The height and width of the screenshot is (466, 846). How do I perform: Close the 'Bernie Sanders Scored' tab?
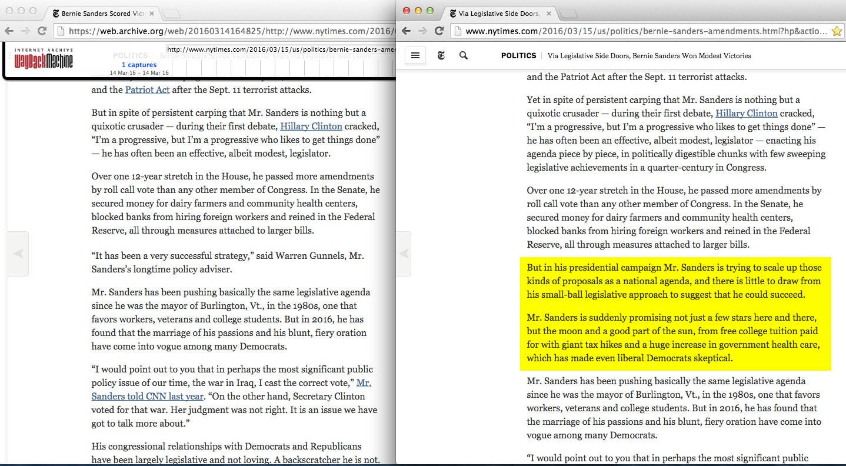tap(152, 13)
